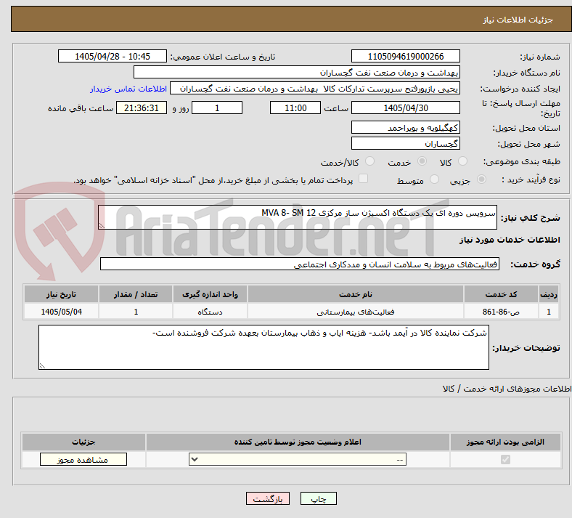Viewport: 572px width, 518px height.
Task: Click the تعداد / مقدار column header
Action: click(136, 294)
